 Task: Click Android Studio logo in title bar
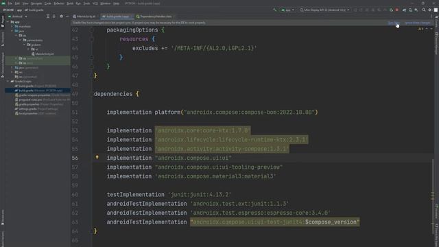pos(3,3)
